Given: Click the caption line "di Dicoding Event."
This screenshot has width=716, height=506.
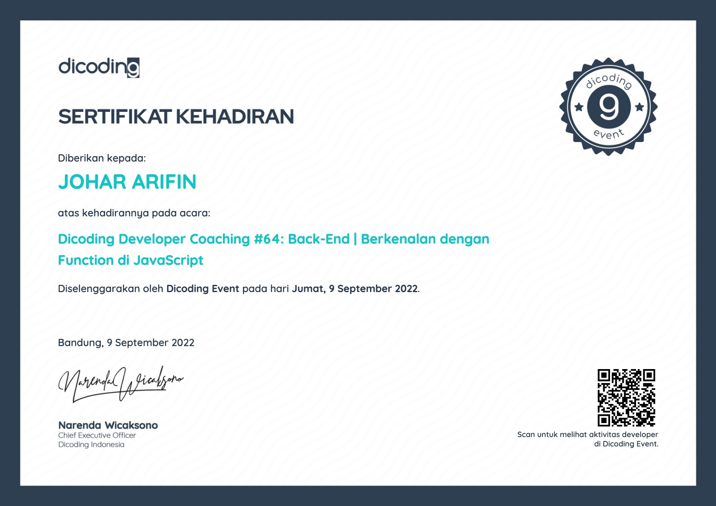Looking at the screenshot, I should point(626,444).
